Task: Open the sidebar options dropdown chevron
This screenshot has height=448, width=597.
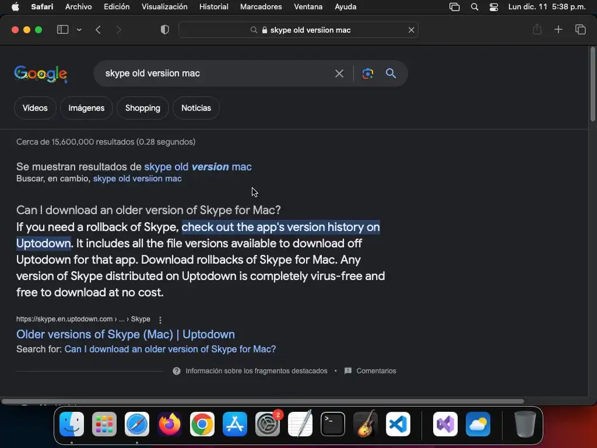Action: pyautogui.click(x=79, y=30)
